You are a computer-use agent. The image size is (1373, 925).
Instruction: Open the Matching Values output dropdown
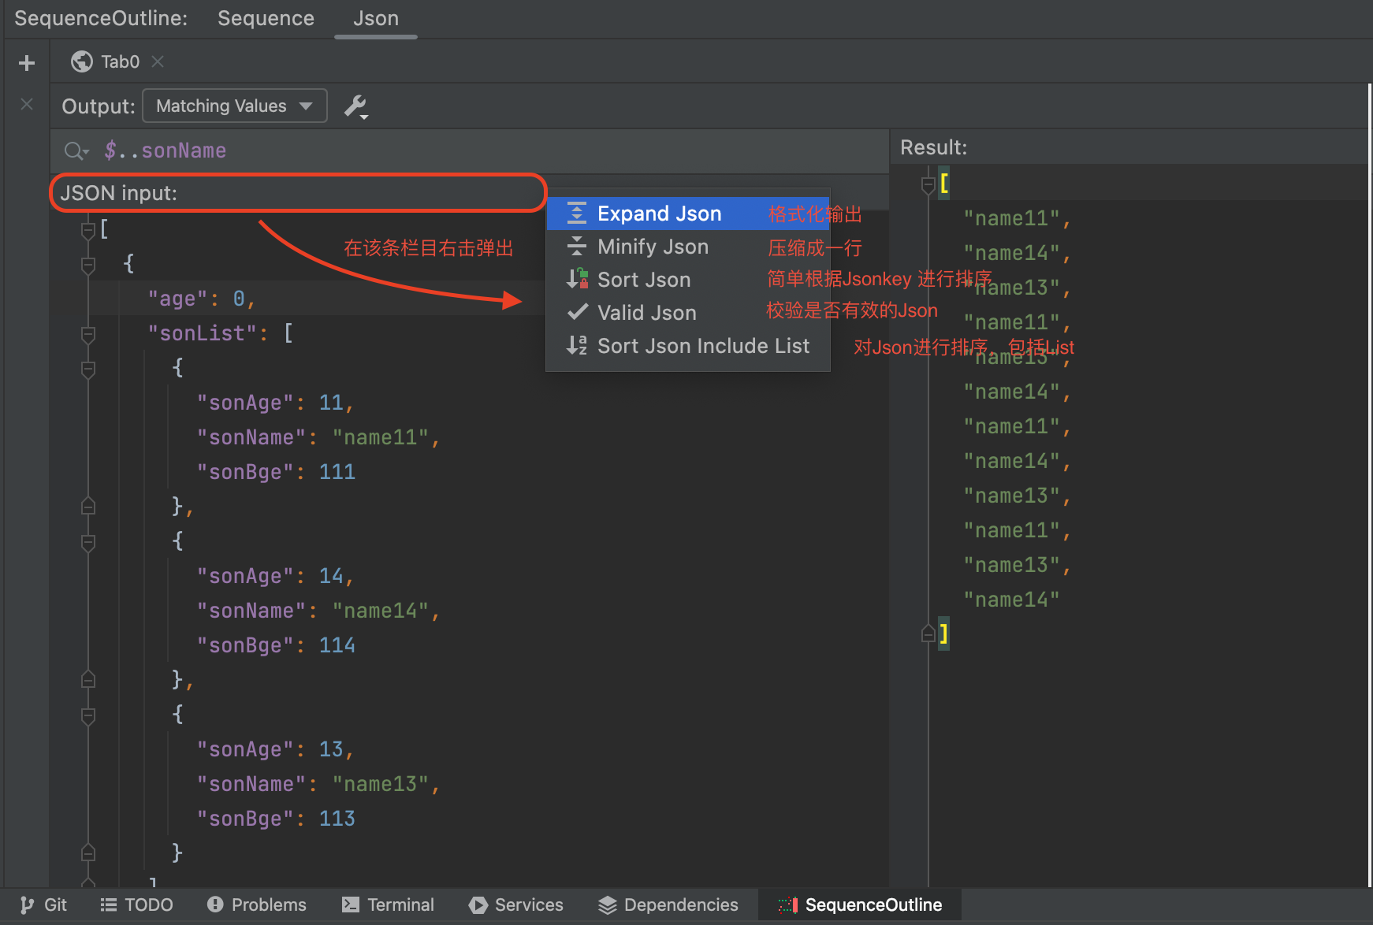[x=235, y=106]
